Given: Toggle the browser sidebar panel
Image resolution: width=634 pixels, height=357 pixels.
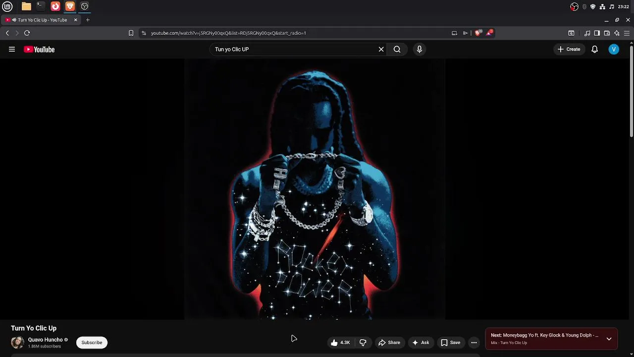Looking at the screenshot, I should [597, 33].
